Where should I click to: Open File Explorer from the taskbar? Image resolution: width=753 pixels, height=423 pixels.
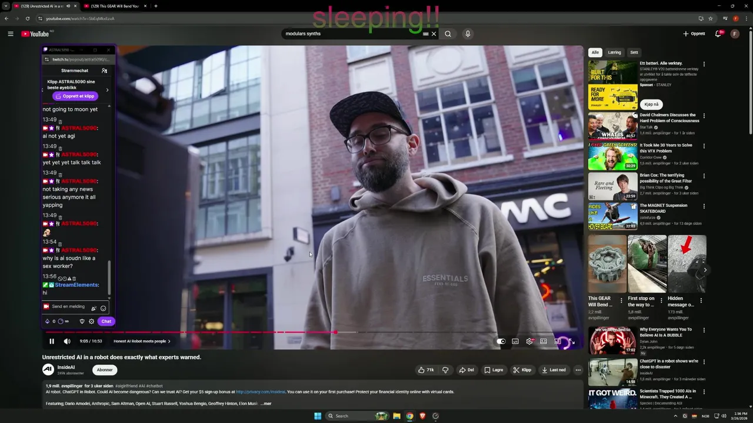pos(397,416)
